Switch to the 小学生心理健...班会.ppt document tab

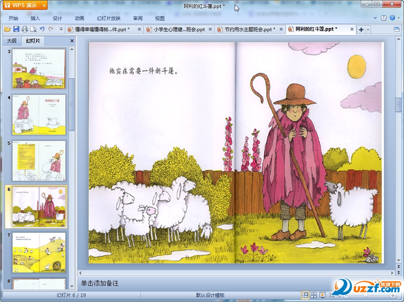click(x=179, y=30)
